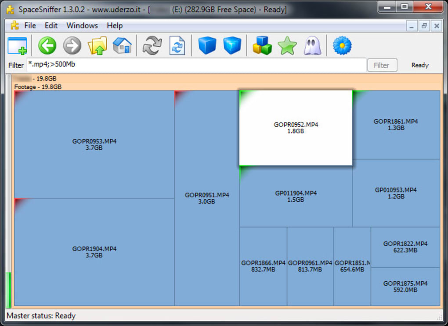Open the Edit menu
The image size is (448, 326).
(x=51, y=25)
